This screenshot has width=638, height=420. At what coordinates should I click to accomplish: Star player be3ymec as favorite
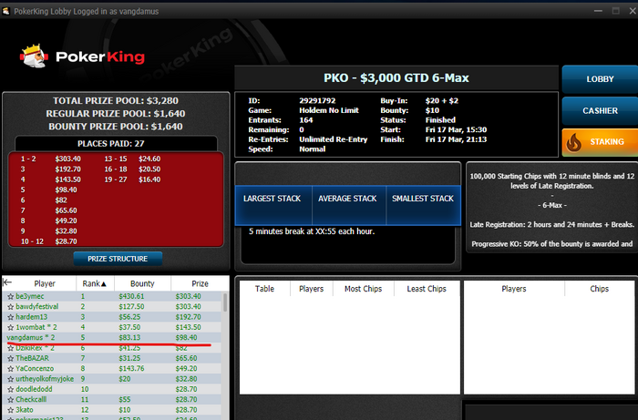pos(11,296)
